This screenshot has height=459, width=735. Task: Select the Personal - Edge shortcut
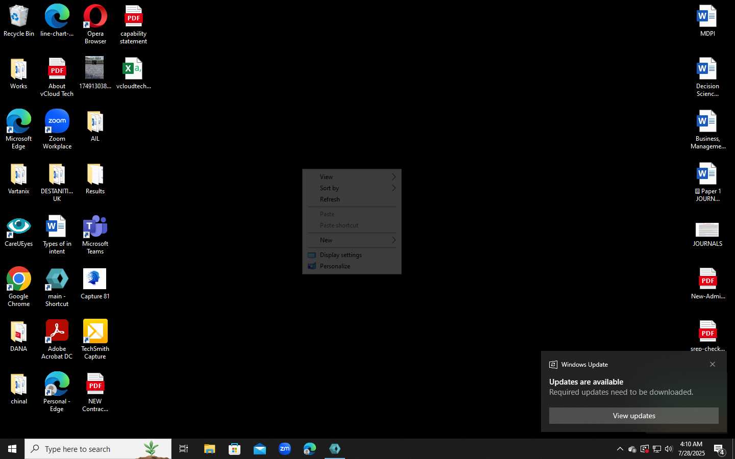tap(57, 392)
